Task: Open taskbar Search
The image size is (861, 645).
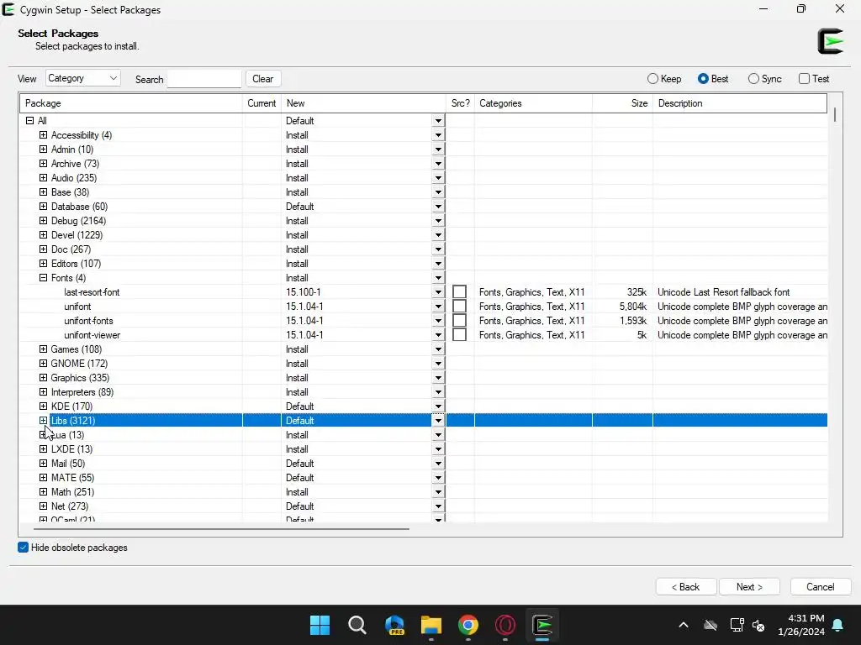Action: (357, 625)
